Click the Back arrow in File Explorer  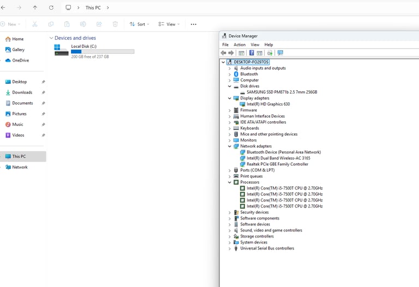pyautogui.click(x=3, y=8)
